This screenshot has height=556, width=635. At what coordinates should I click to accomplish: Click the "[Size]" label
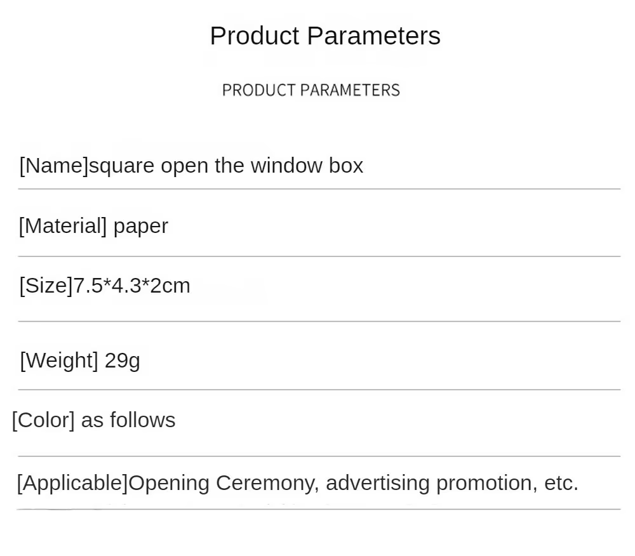46,286
